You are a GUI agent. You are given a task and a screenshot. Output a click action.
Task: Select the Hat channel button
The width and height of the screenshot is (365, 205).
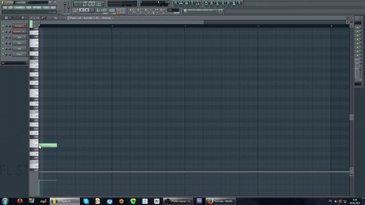[x=19, y=48]
